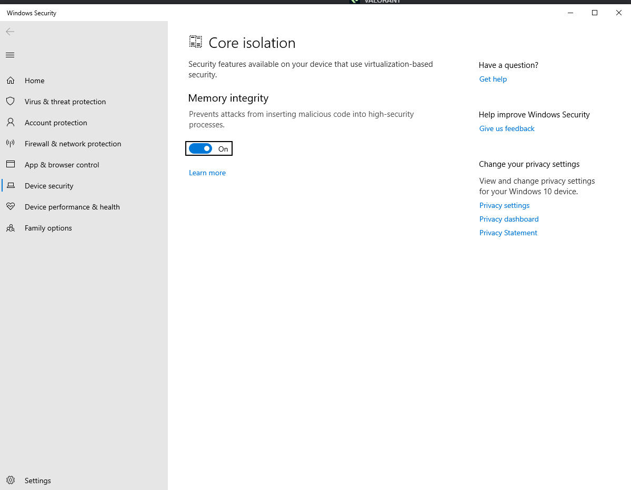
Task: Open the Privacy Statement link
Action: coord(508,233)
